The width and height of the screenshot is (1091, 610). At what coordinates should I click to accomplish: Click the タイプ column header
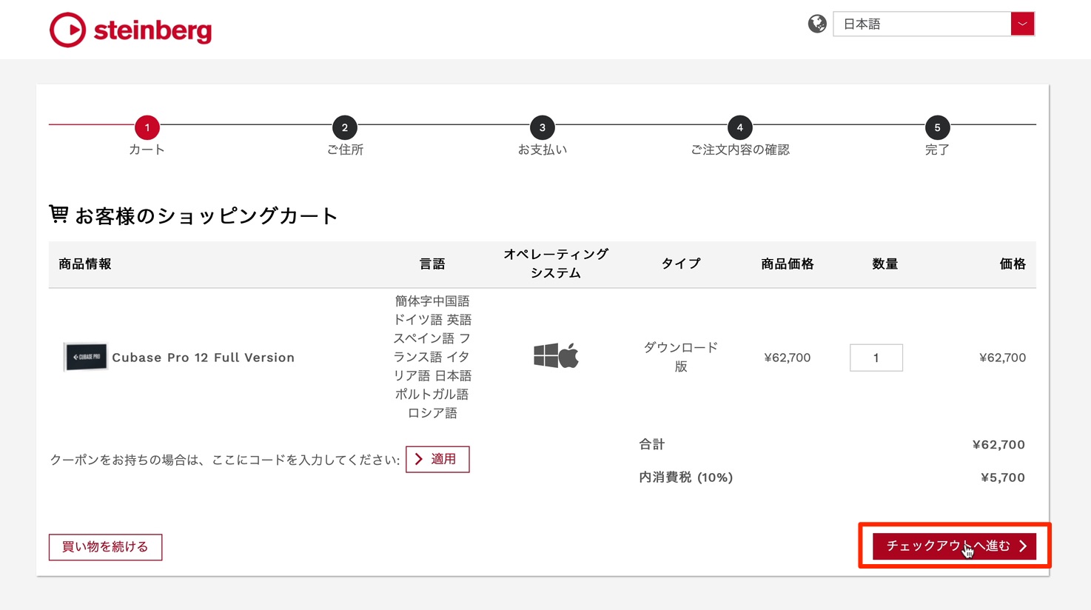click(681, 264)
